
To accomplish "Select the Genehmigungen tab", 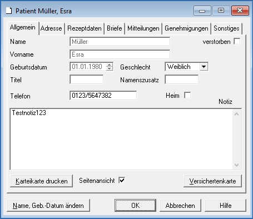I will coord(186,28).
